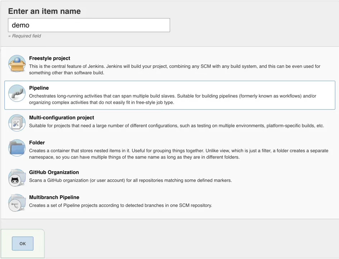Click the Pipeline pipe icon
This screenshot has width=339, height=259.
click(17, 93)
